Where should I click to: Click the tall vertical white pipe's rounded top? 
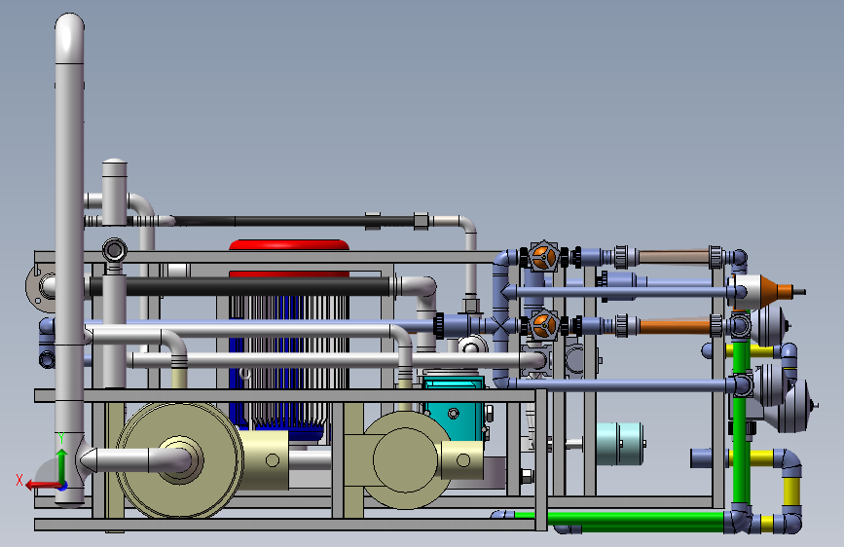(x=69, y=38)
